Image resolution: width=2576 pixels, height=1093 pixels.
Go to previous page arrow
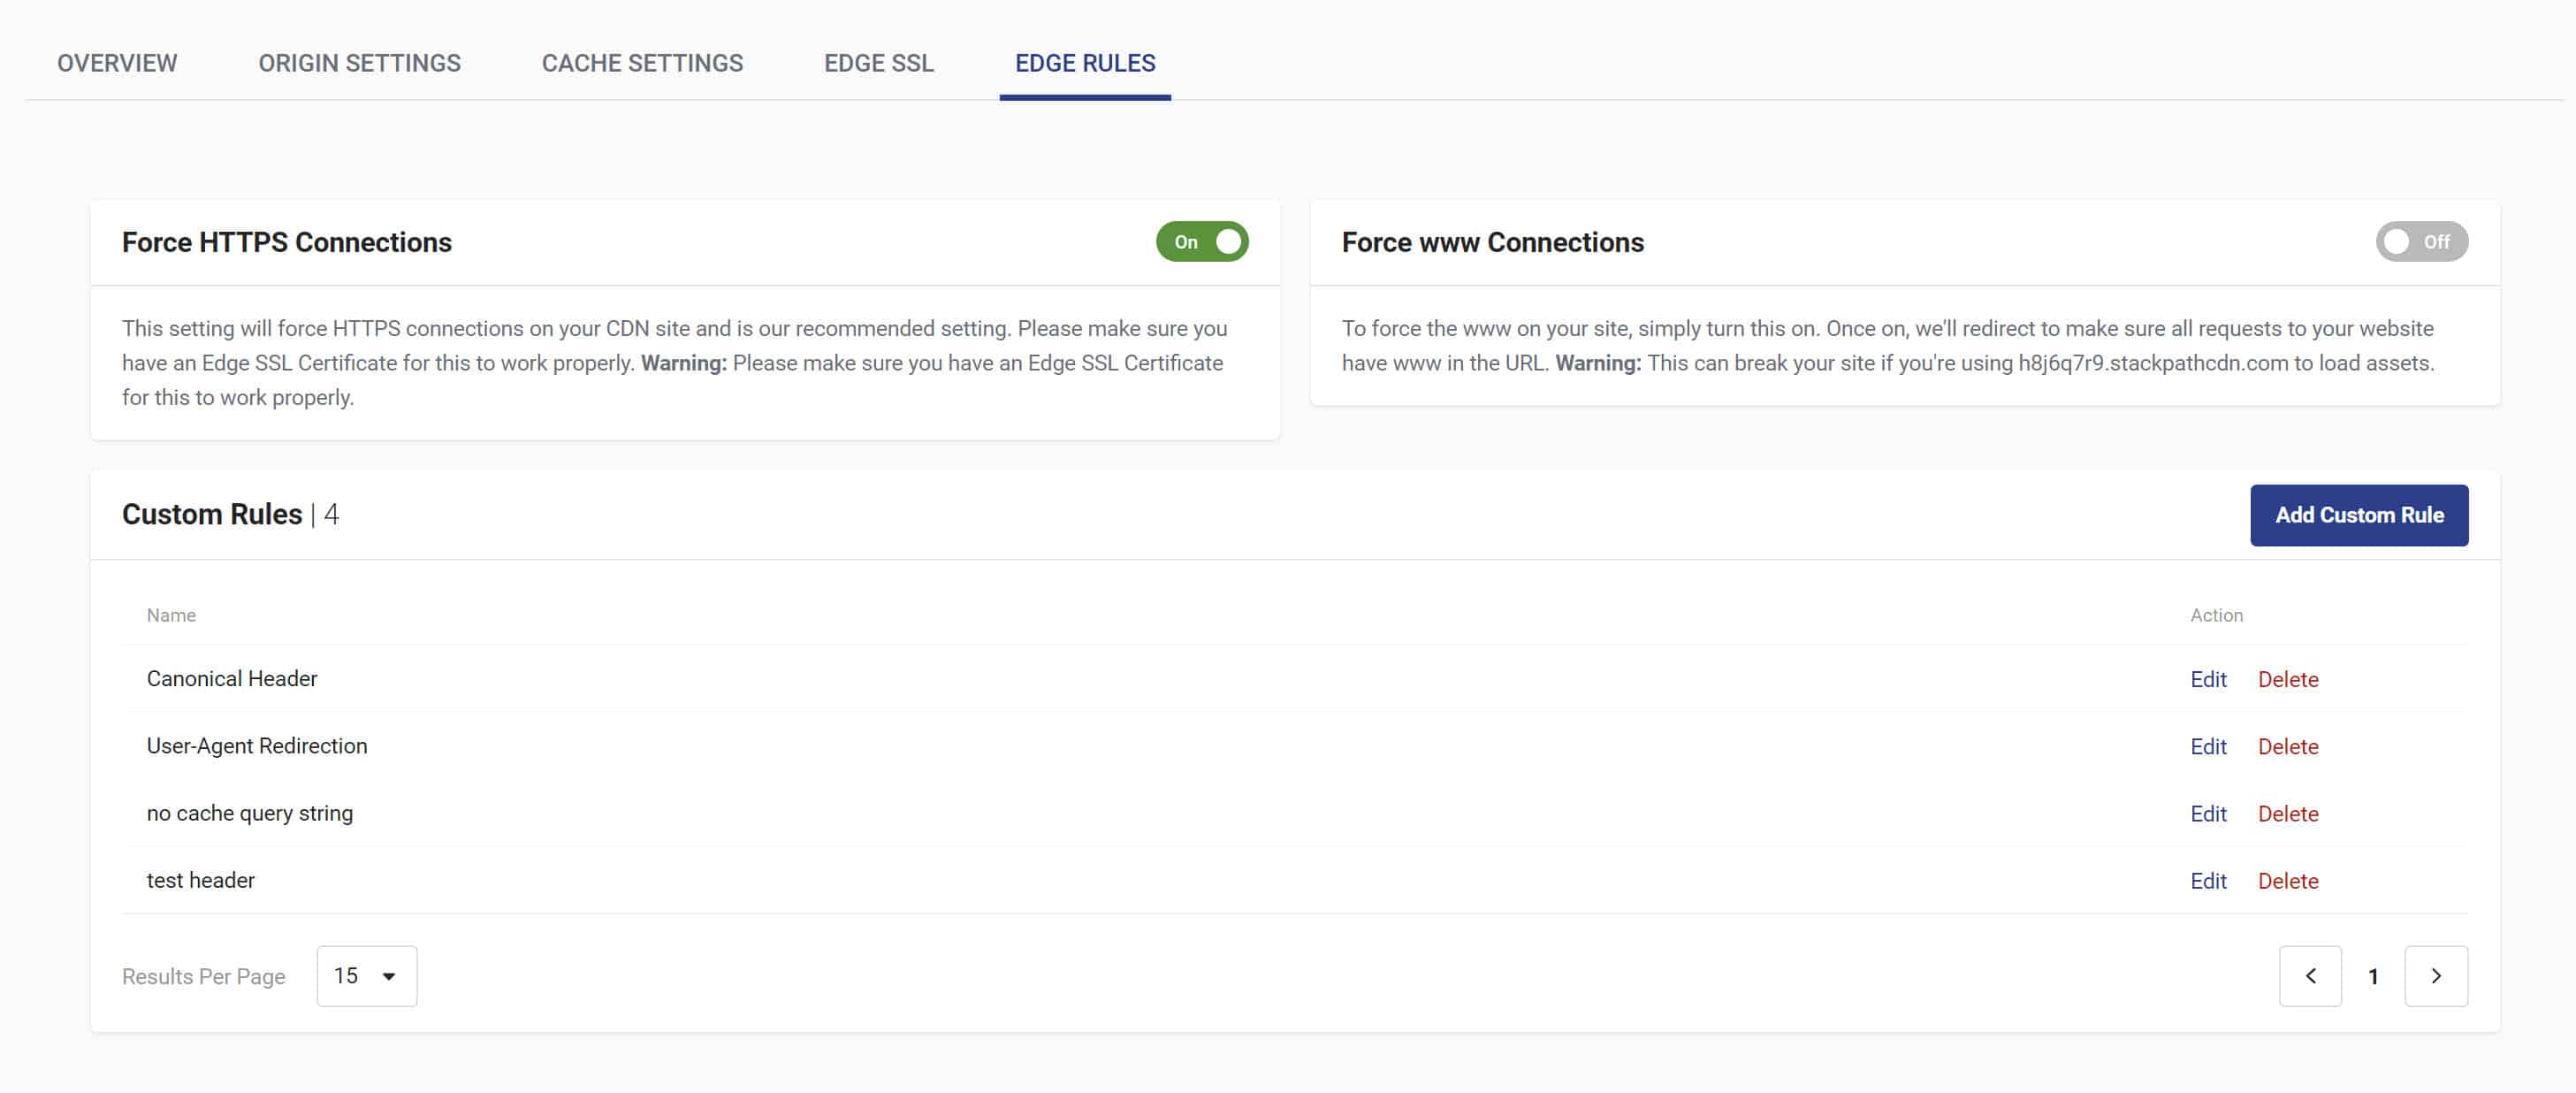pyautogui.click(x=2310, y=976)
